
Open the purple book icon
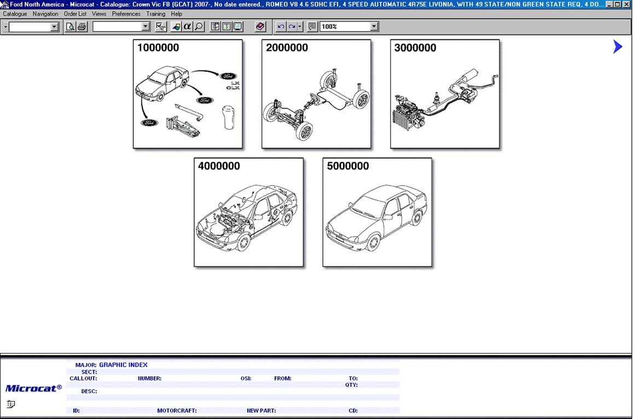[x=260, y=27]
